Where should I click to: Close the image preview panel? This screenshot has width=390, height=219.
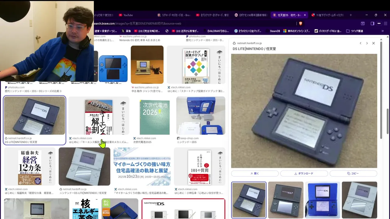(x=374, y=43)
